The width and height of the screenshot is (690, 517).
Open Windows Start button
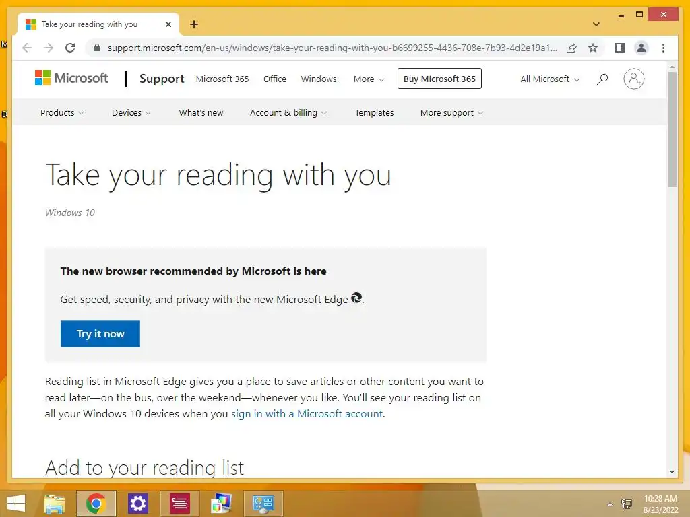pos(16,504)
